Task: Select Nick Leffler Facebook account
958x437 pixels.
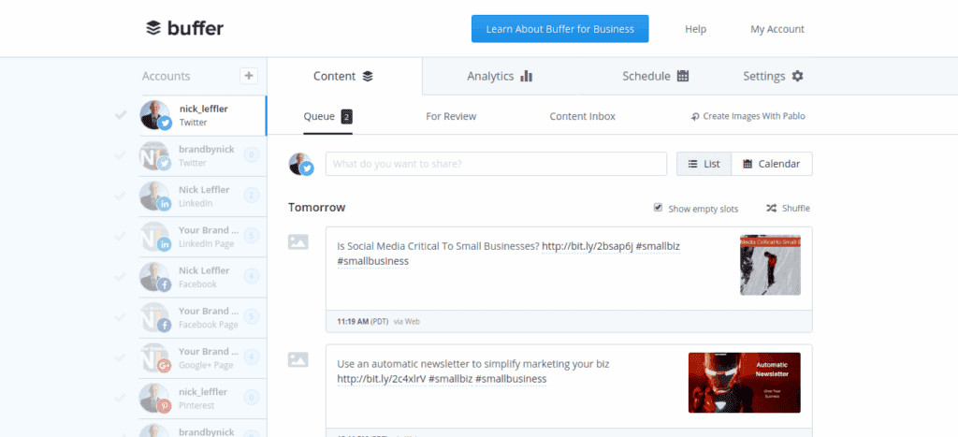Action: 203,276
